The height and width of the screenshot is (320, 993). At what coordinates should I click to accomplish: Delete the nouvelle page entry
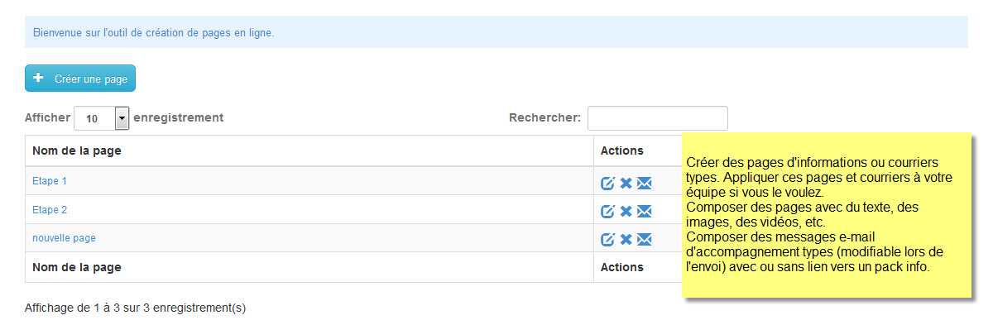[x=626, y=239]
